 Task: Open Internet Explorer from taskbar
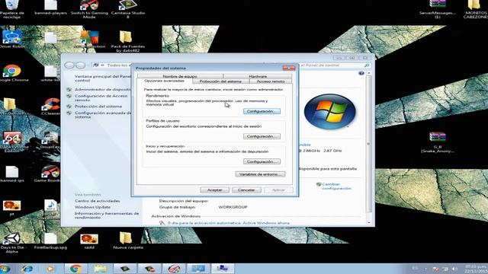point(27,269)
